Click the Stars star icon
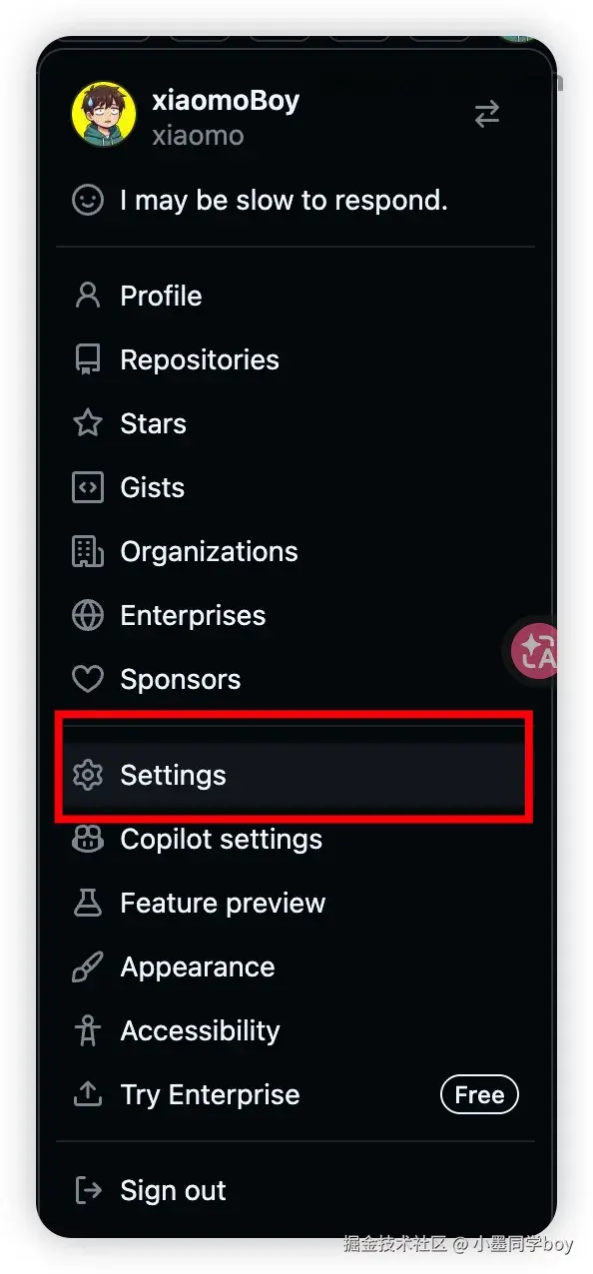This screenshot has width=593, height=1274. (88, 424)
